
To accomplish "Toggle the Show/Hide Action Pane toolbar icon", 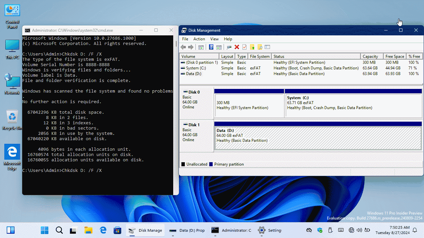I will 219,47.
